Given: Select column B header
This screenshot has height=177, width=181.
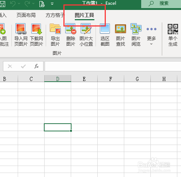Looking at the screenshot, I should click(x=9, y=78).
